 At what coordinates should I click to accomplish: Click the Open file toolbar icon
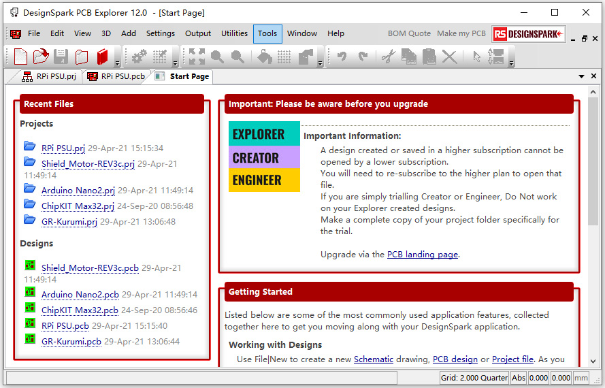point(41,56)
